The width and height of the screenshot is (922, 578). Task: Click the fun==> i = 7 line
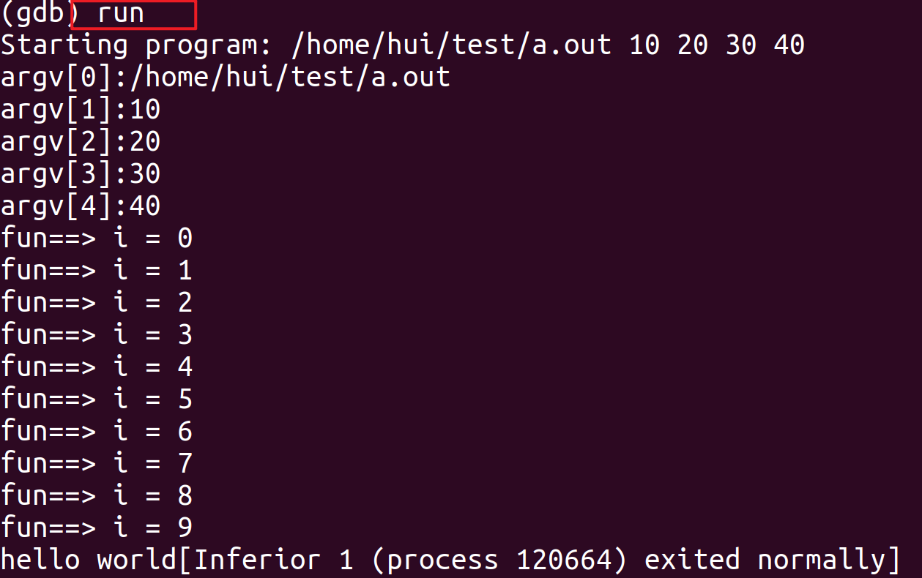(97, 464)
